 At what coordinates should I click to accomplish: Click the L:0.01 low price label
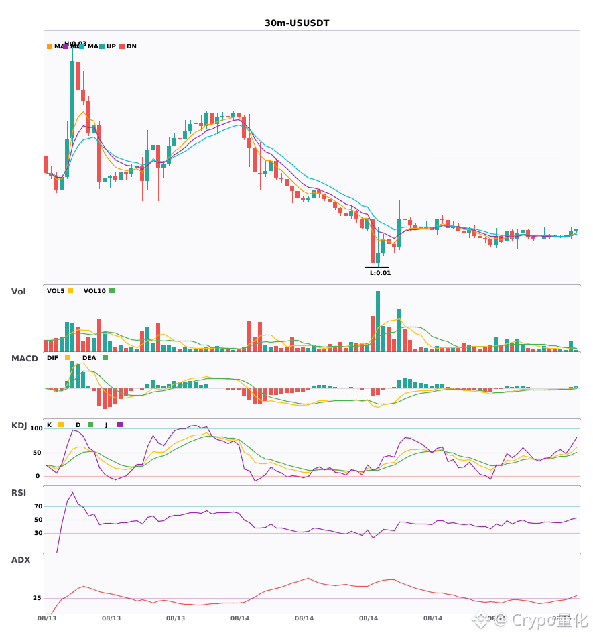380,273
